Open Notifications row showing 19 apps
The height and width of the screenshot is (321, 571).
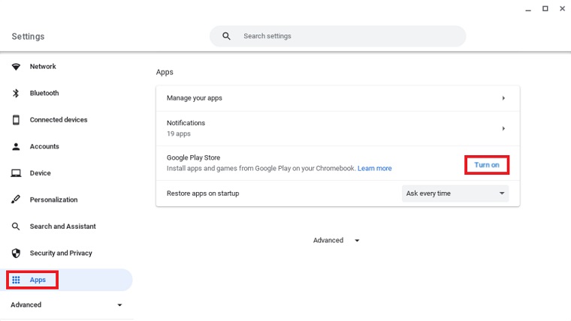337,128
